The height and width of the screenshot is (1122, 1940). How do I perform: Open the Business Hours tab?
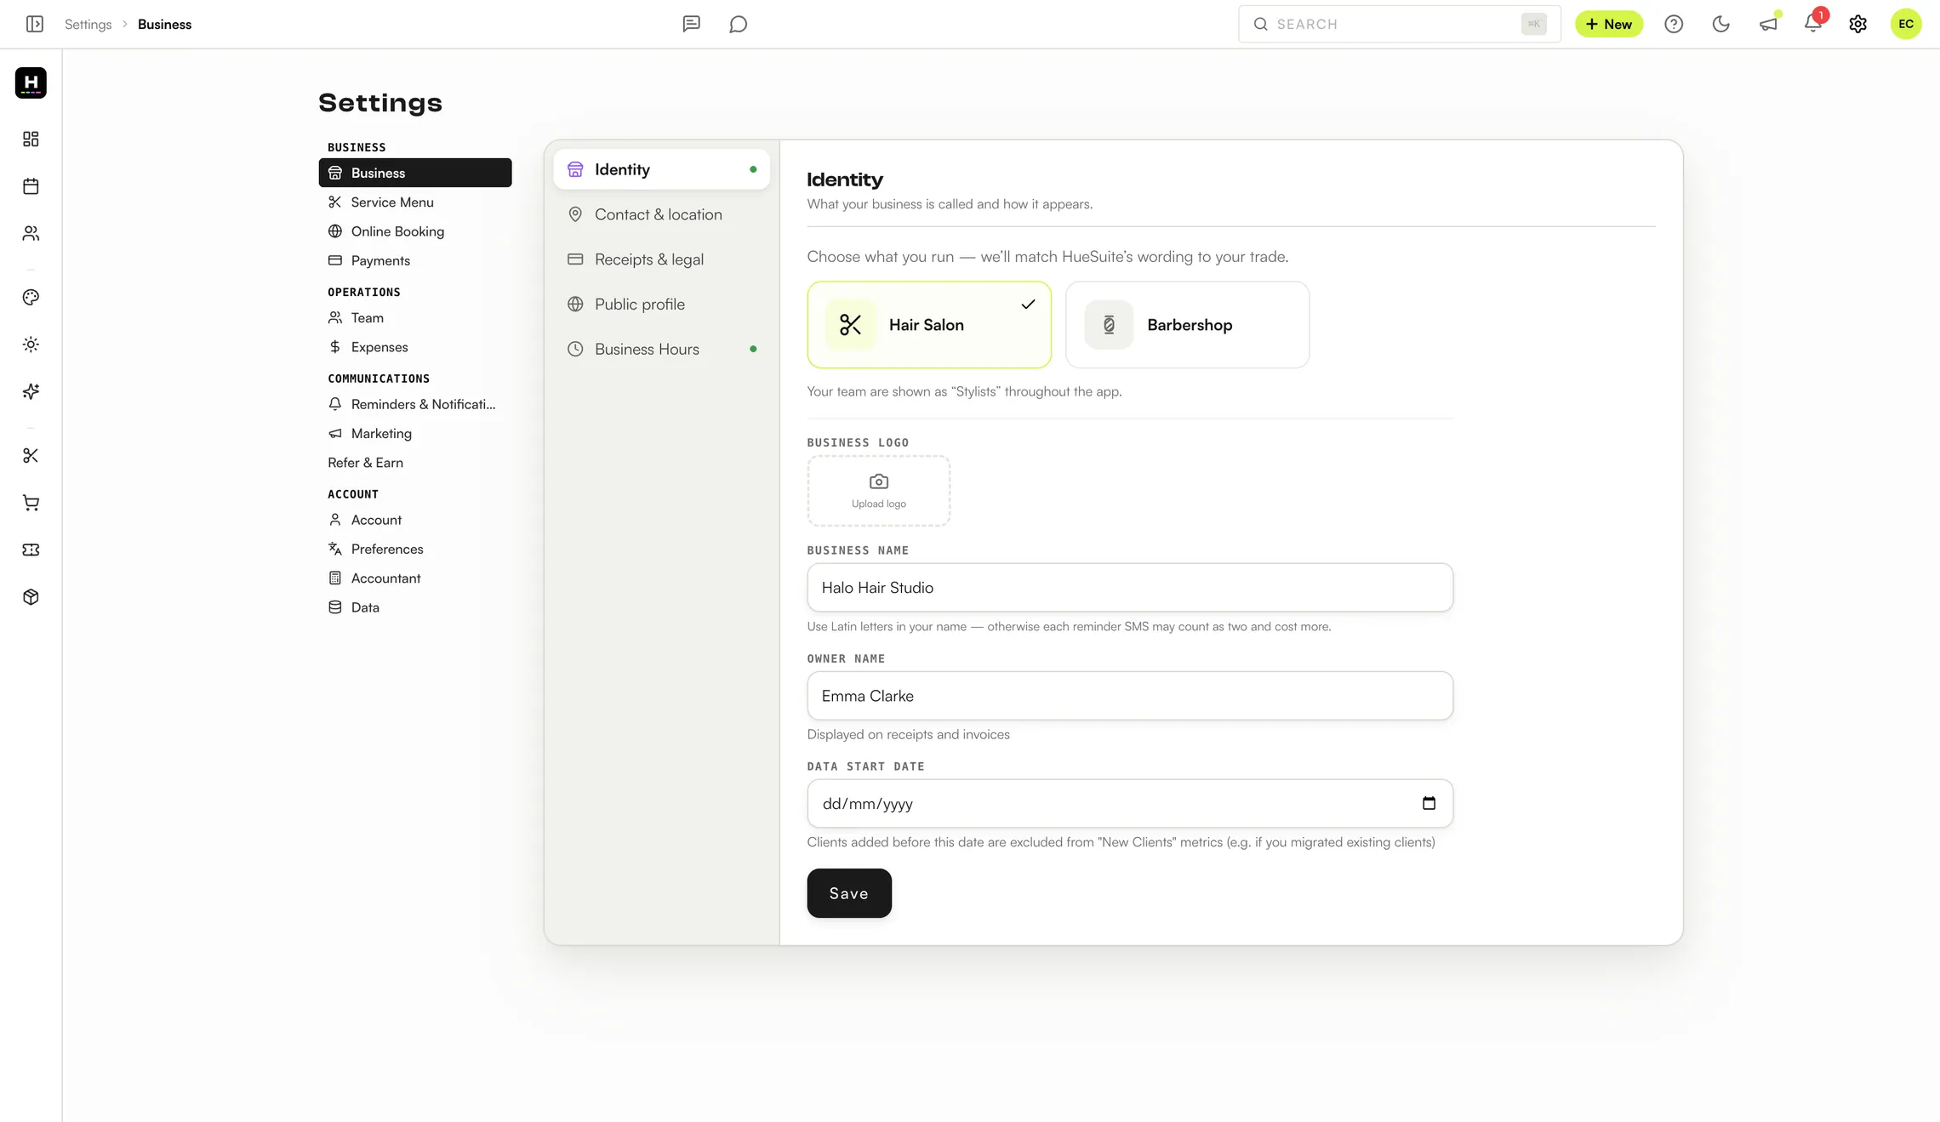pyautogui.click(x=661, y=349)
